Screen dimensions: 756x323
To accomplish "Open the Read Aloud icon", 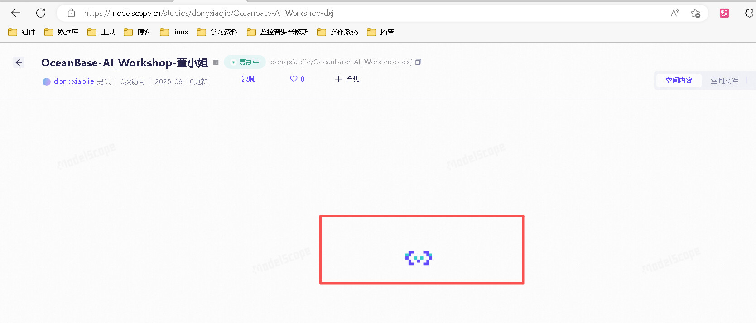I will (675, 13).
